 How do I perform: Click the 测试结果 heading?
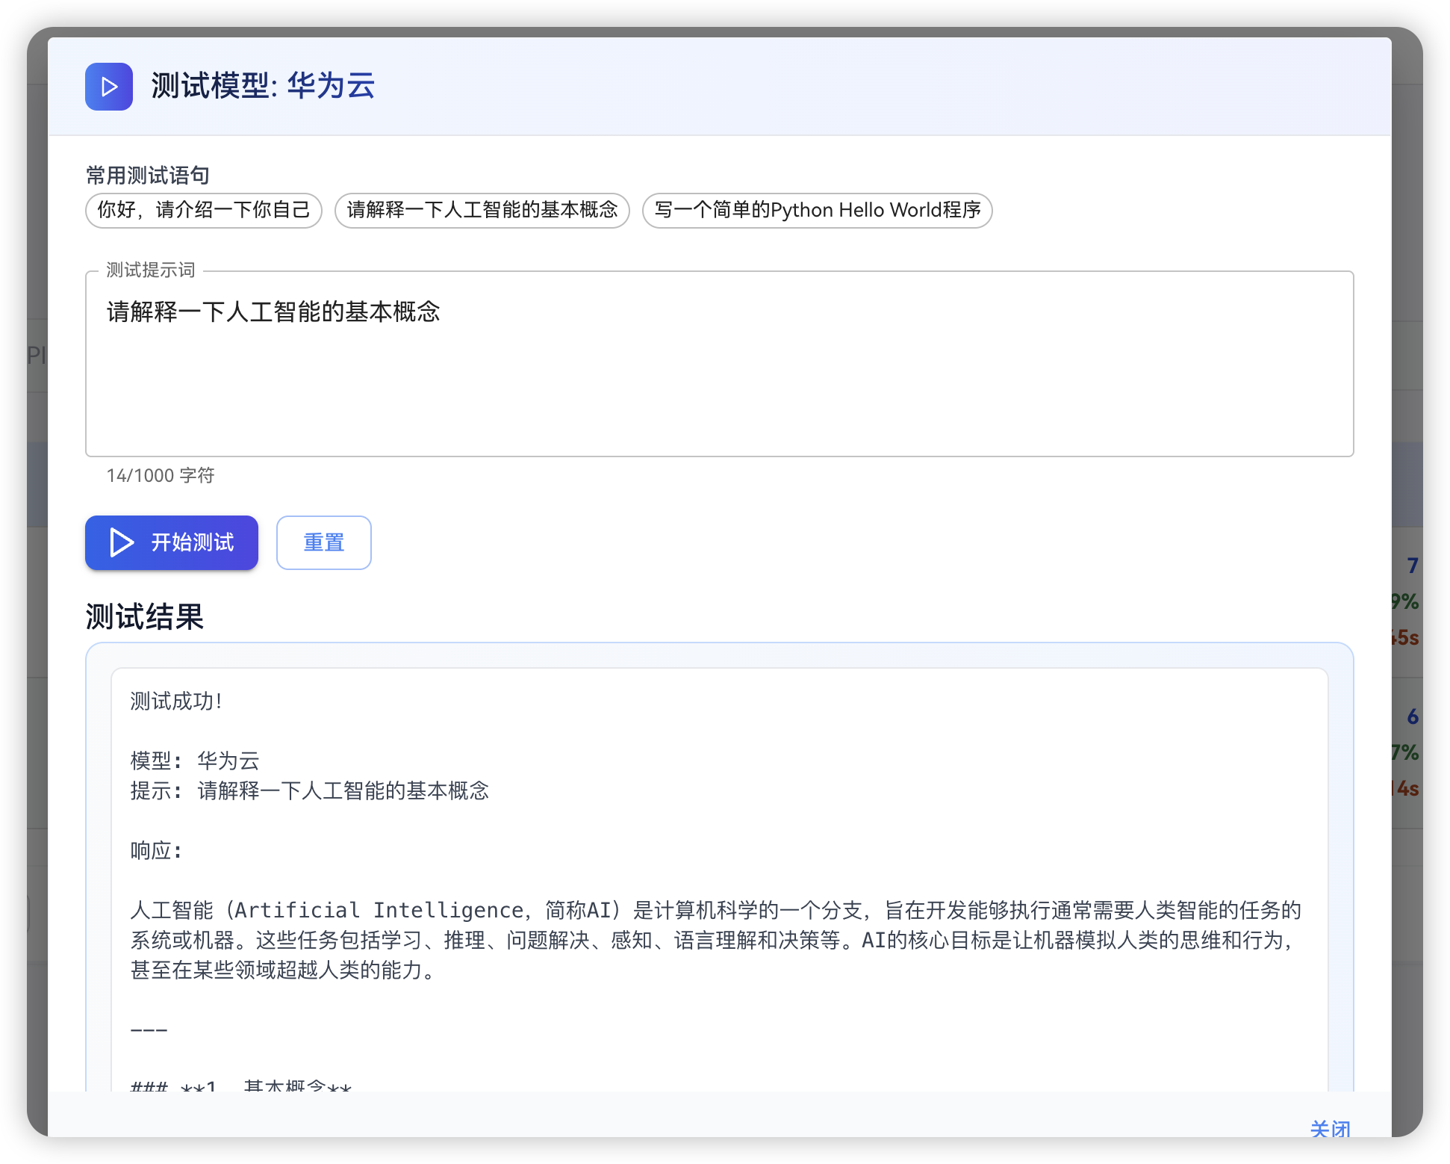point(145,617)
